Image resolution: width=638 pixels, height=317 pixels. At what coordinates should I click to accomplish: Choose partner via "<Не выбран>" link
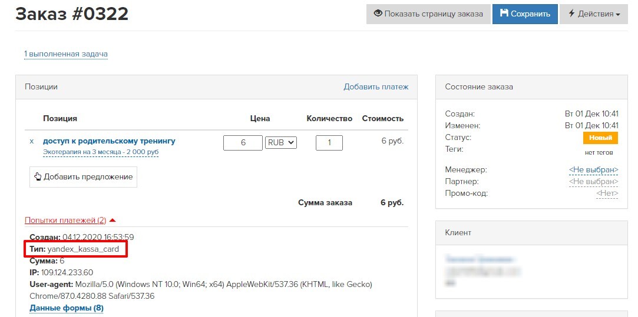593,181
